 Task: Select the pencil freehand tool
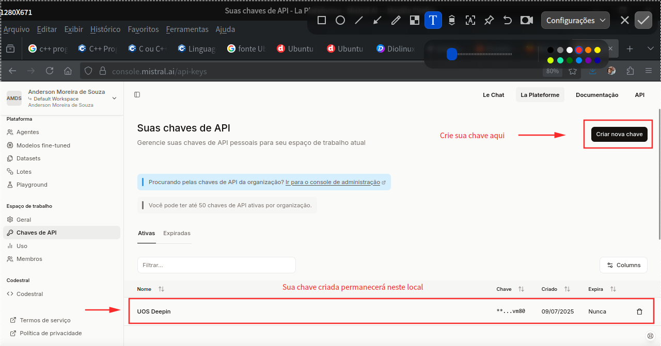click(x=396, y=20)
